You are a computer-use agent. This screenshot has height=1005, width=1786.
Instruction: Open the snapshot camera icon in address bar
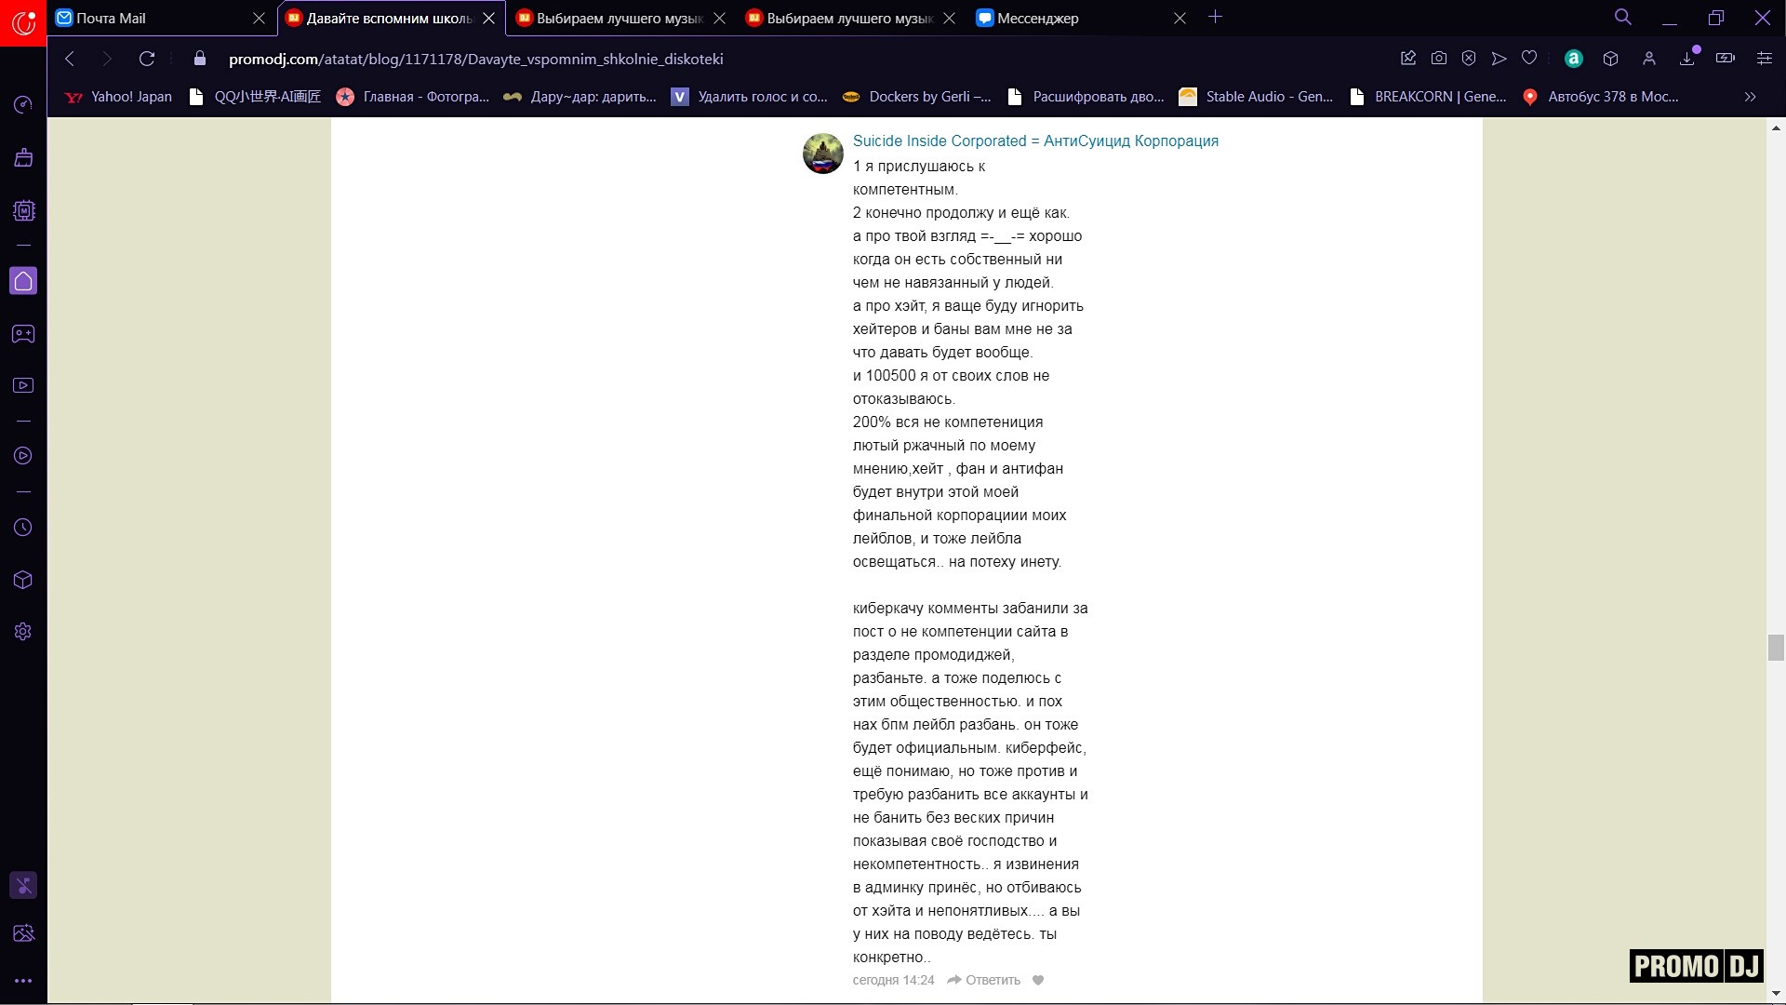point(1439,59)
